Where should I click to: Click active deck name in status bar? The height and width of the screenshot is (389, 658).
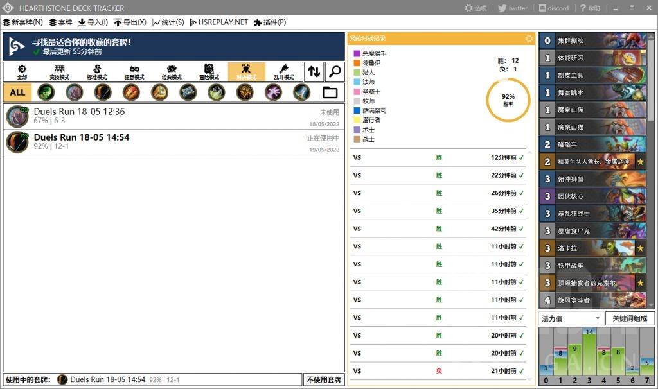click(107, 379)
